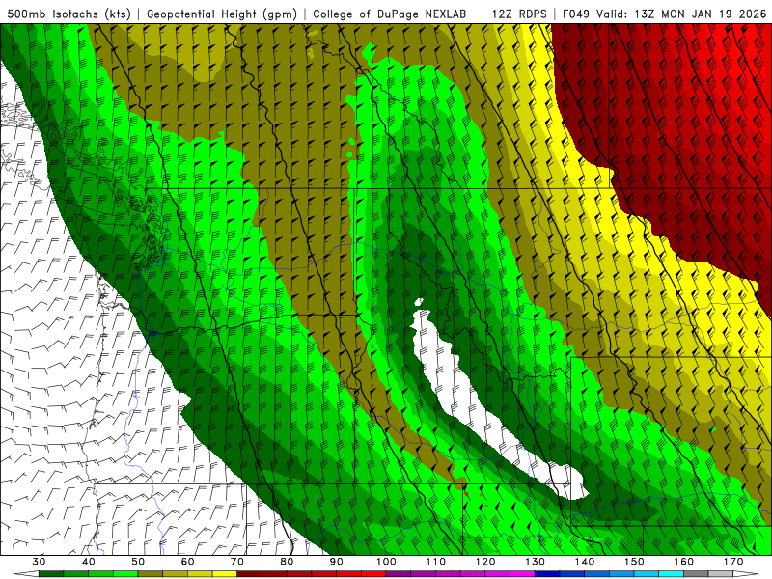Click the 'F049' forecast hour text
This screenshot has width=772, height=579.
577,14
